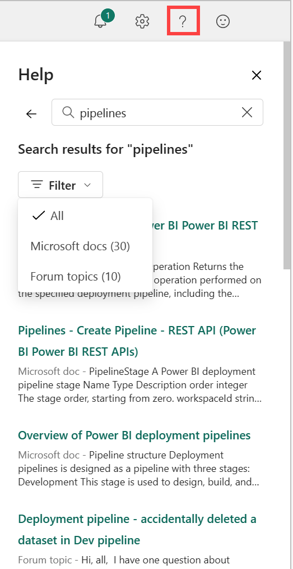Viewport: 293px width, 569px height.
Task: Open the notifications bell
Action: coord(101,22)
